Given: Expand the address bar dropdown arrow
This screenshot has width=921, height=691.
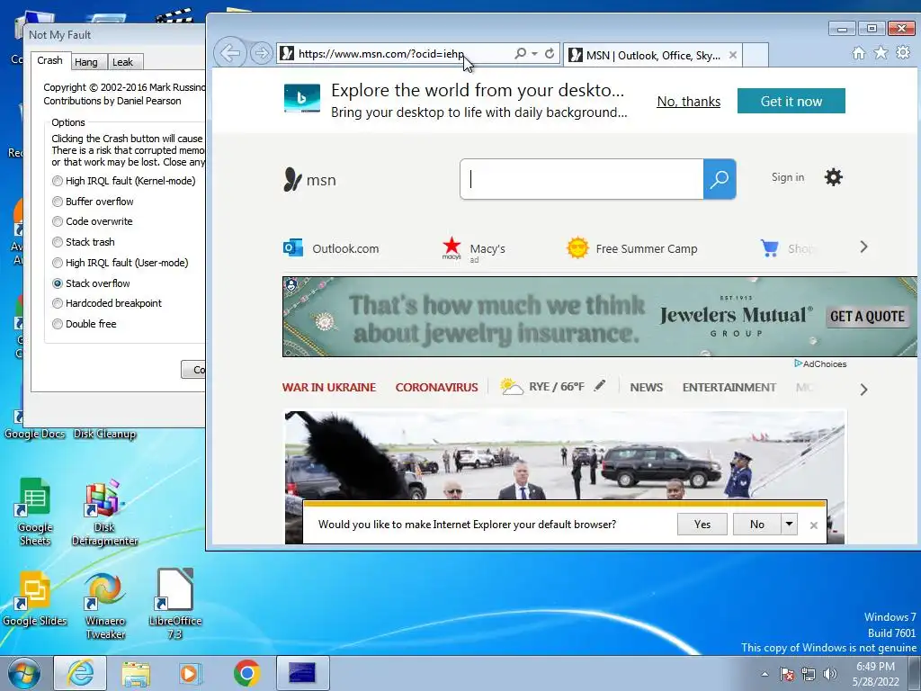Looking at the screenshot, I should pos(534,53).
